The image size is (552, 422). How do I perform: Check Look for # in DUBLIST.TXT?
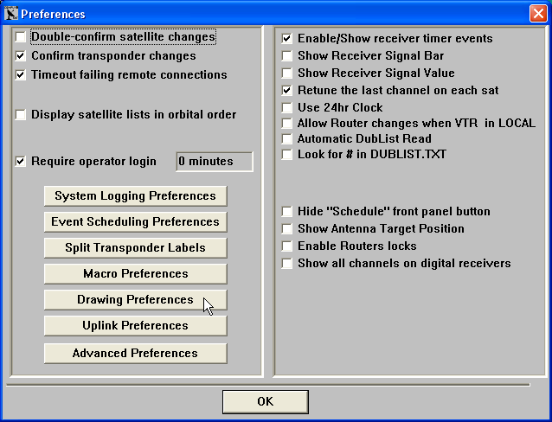pos(287,154)
